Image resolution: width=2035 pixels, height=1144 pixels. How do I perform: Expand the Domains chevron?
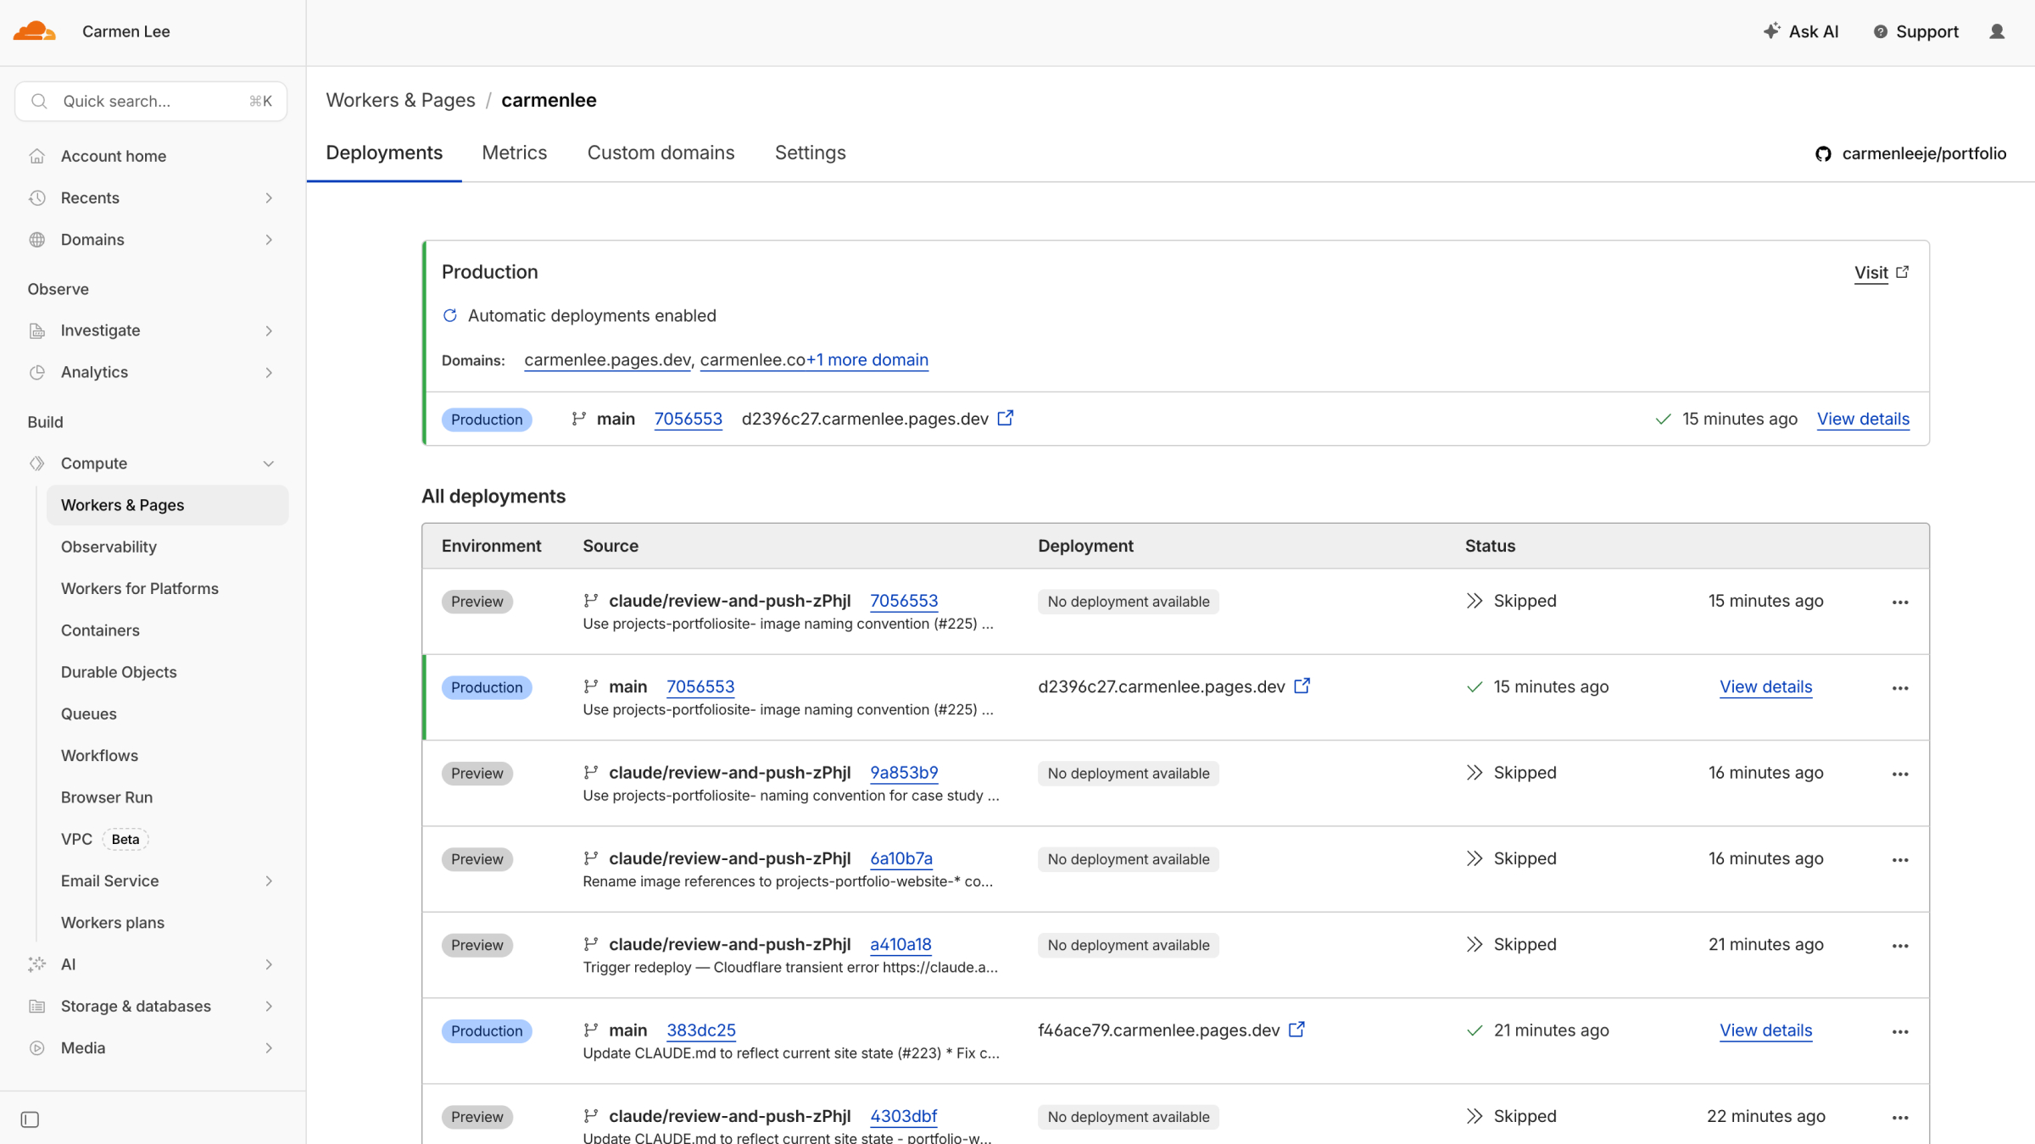[x=269, y=239]
